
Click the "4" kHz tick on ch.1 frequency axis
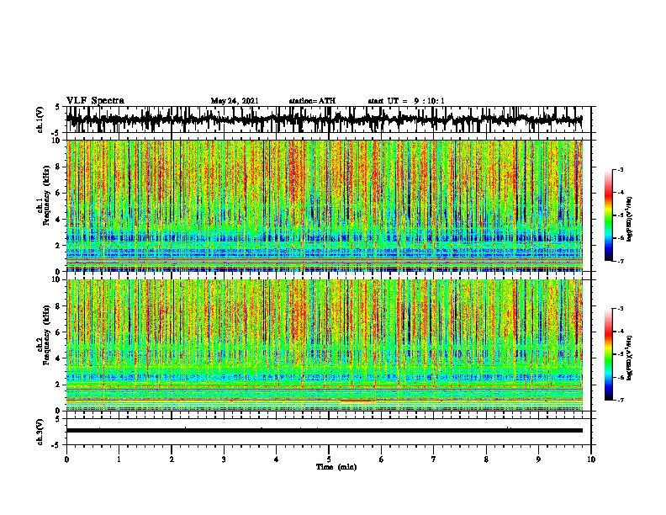point(59,220)
